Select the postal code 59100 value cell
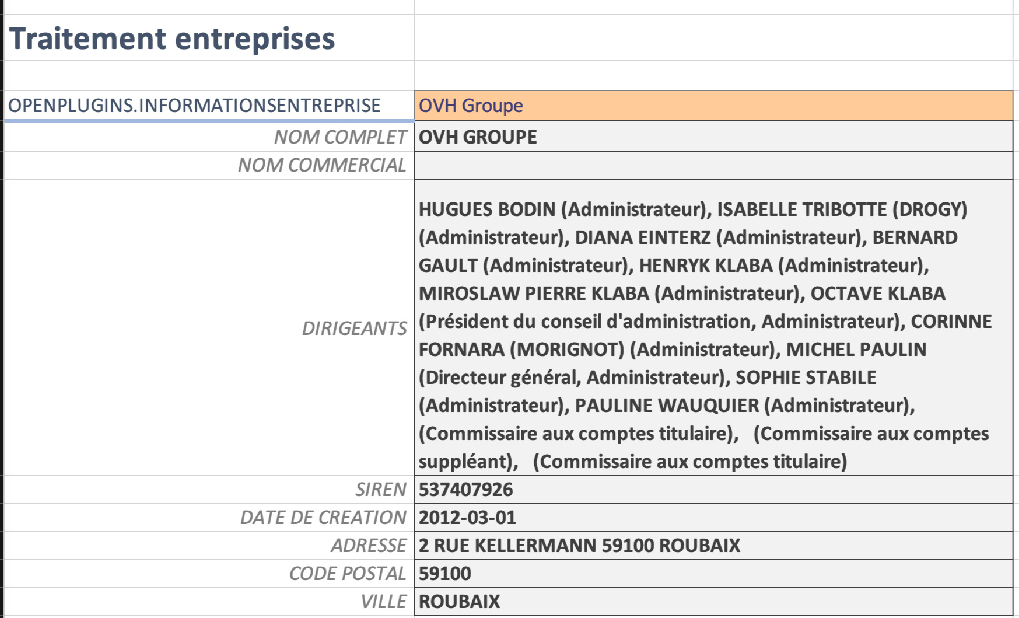The width and height of the screenshot is (1019, 618). click(713, 574)
